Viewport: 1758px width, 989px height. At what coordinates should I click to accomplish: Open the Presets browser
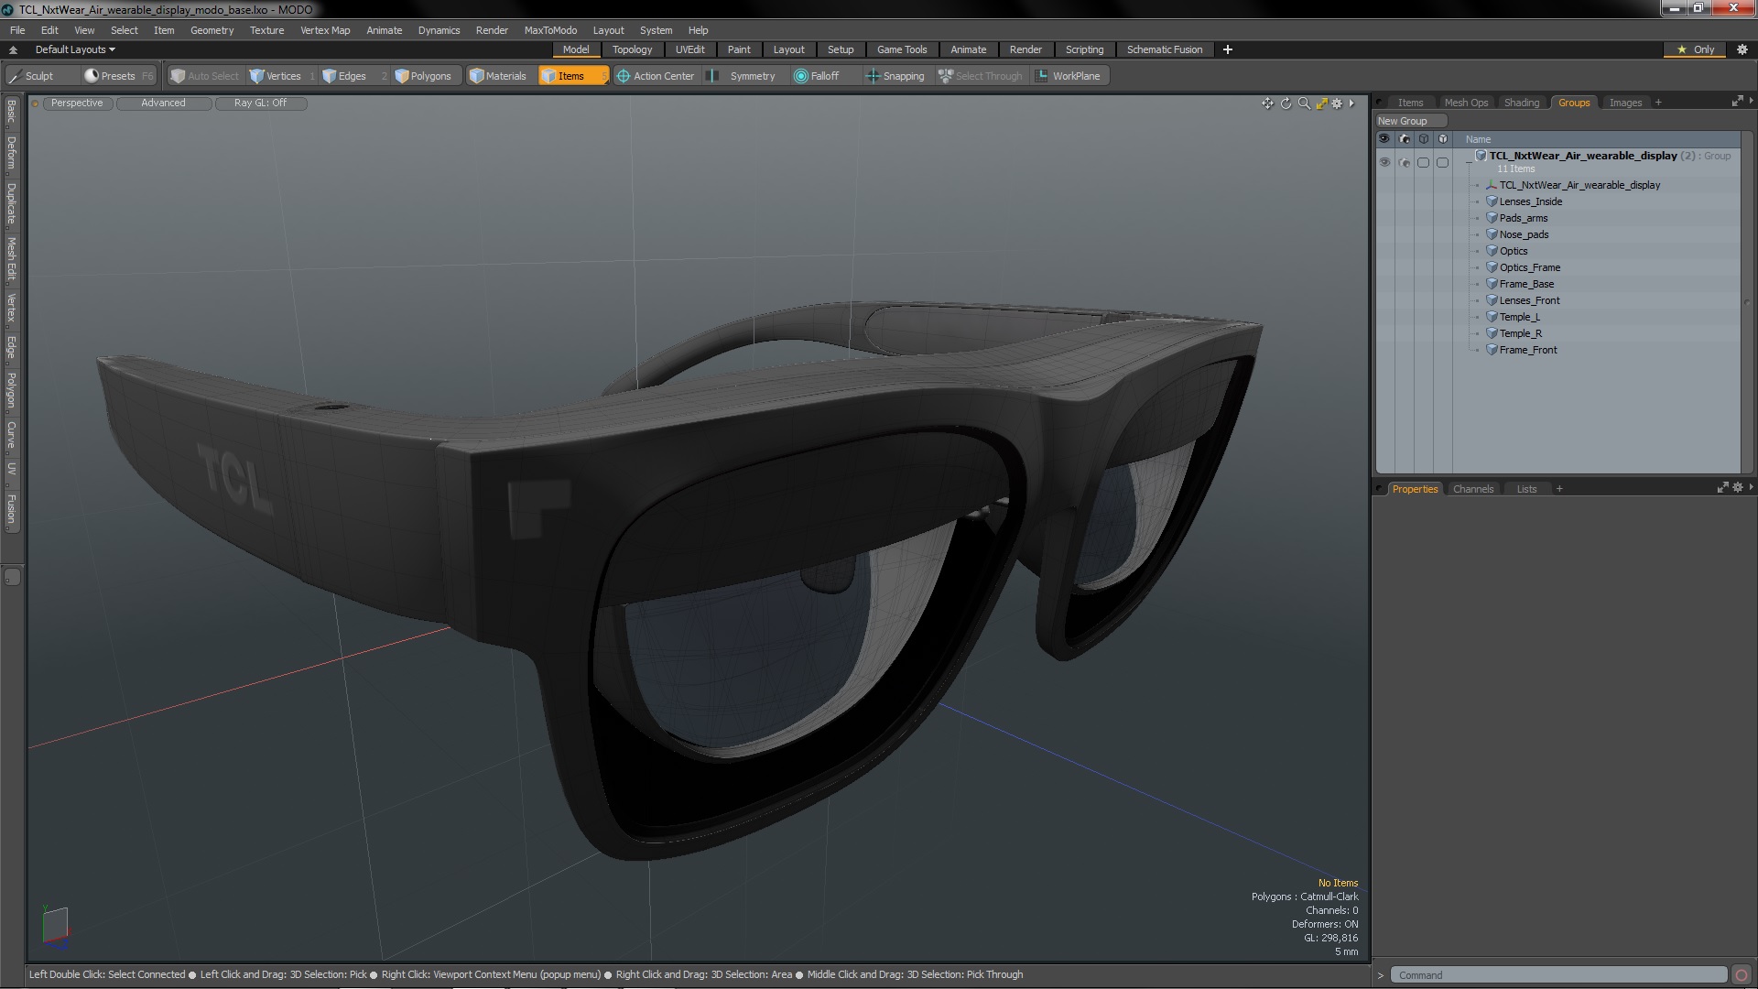tap(117, 76)
